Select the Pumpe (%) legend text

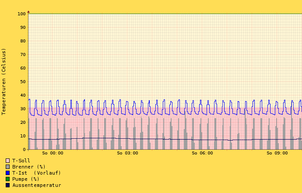26,179
